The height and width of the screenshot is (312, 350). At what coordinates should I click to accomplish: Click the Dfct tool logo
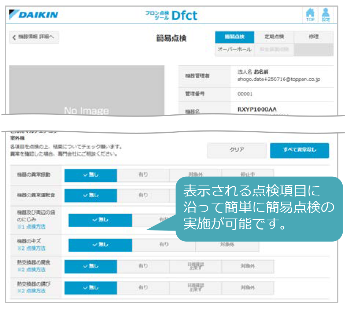point(172,15)
